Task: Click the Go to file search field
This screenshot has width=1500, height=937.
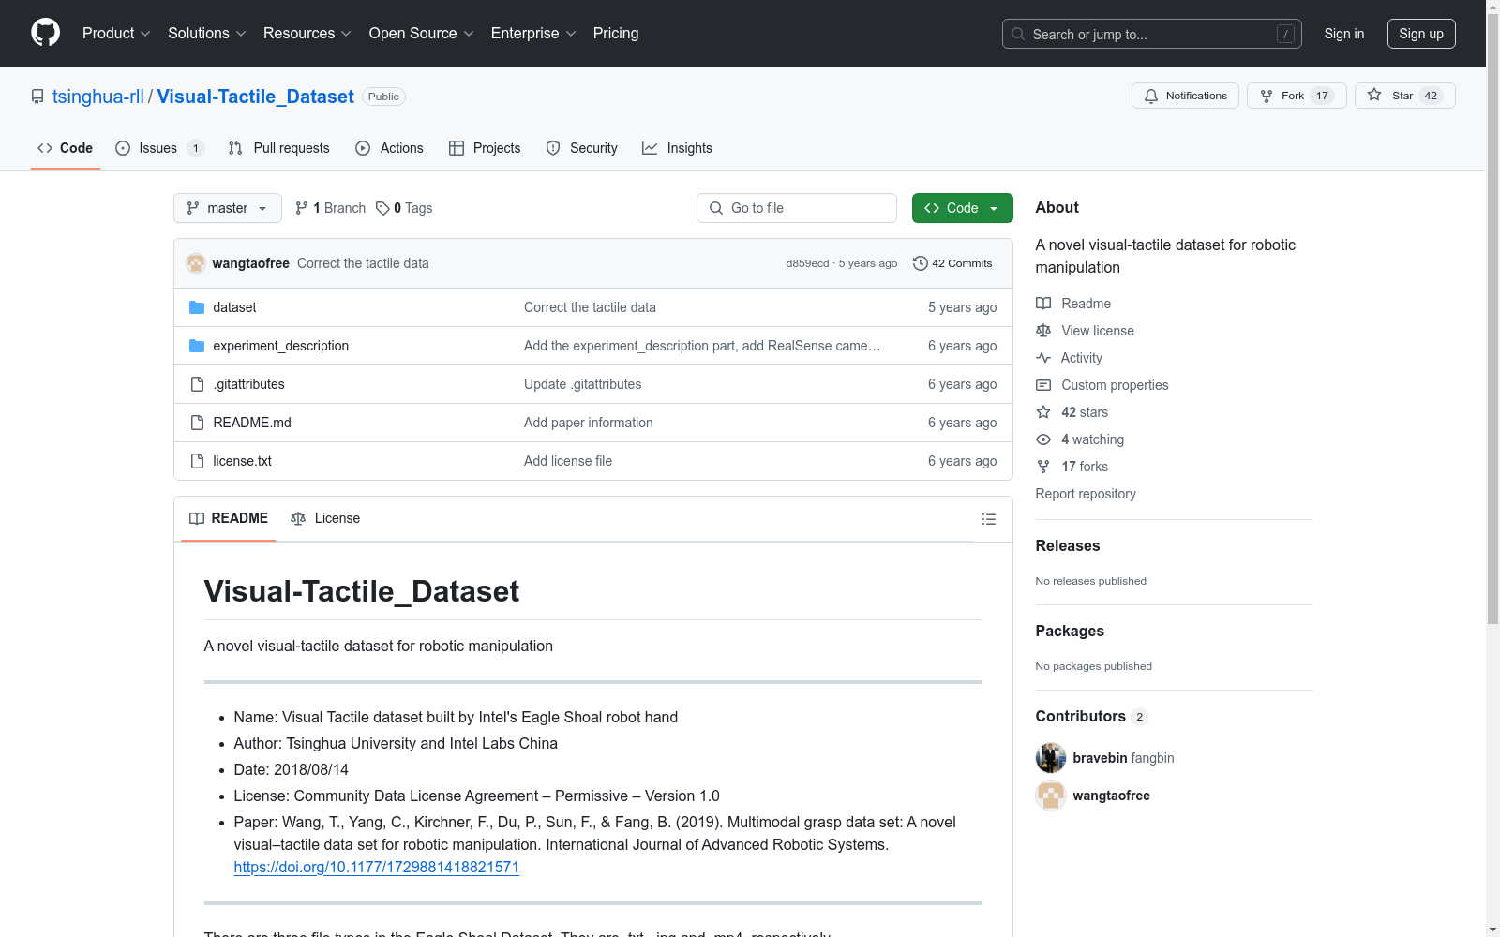Action: pos(797,208)
